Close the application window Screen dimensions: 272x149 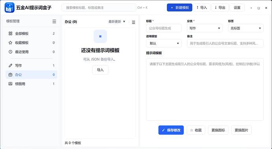coord(266,8)
